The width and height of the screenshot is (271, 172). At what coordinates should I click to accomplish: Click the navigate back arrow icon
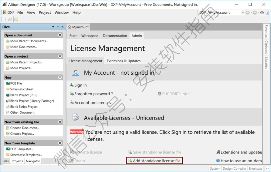pos(247,12)
